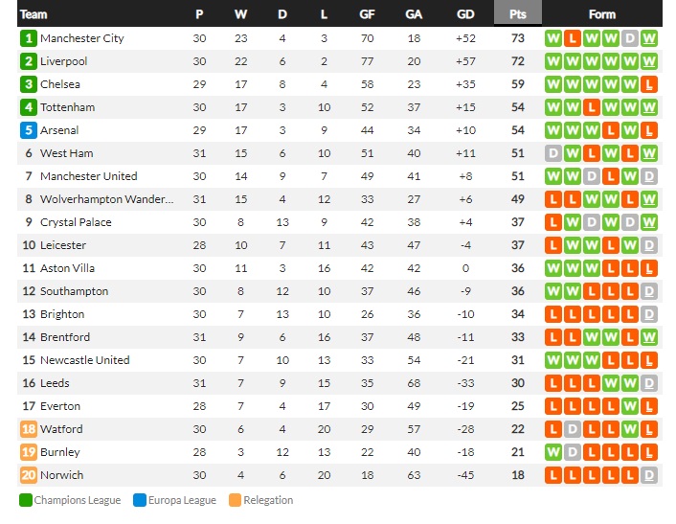This screenshot has width=676, height=524.
Task: Sort table by GD column header
Action: pyautogui.click(x=465, y=14)
